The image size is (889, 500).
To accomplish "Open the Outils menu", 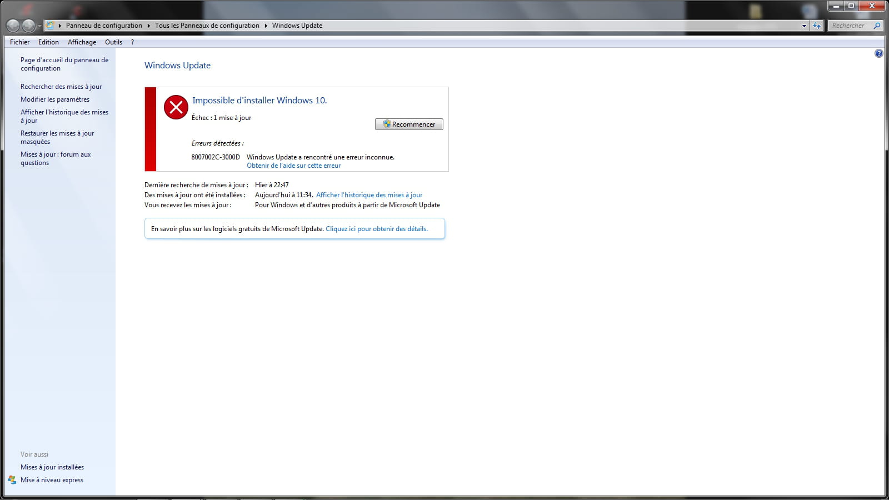I will 113,42.
